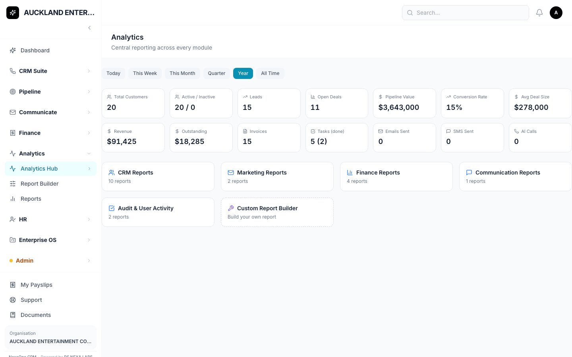Image resolution: width=572 pixels, height=357 pixels.
Task: Click the Pipeline Value $3,643,000 card
Action: pyautogui.click(x=404, y=103)
